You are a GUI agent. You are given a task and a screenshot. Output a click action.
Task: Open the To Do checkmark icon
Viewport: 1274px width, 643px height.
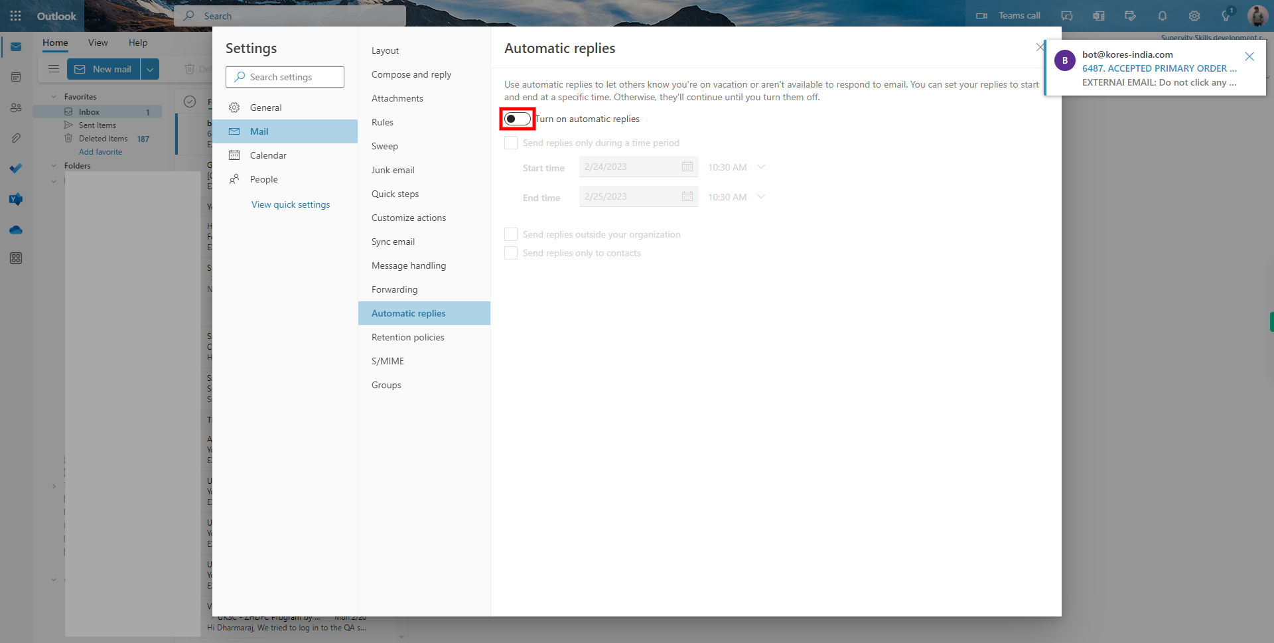(16, 169)
